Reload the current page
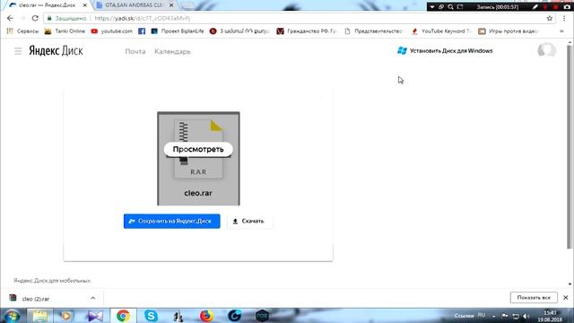Screen dimensions: 574x323 click(x=35, y=18)
